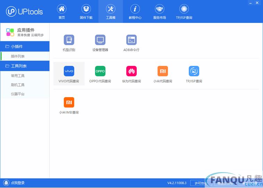263x188 pixels.
Task: Open 华为代码查询 Huawei code lookup
Action: (x=131, y=74)
